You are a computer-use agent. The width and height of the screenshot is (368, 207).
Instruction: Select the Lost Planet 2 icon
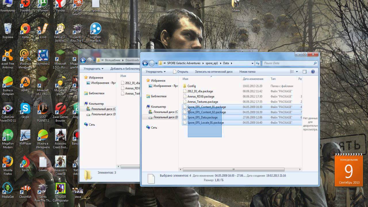(43, 112)
